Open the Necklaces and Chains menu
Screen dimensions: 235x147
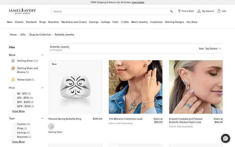pyautogui.click(x=74, y=22)
